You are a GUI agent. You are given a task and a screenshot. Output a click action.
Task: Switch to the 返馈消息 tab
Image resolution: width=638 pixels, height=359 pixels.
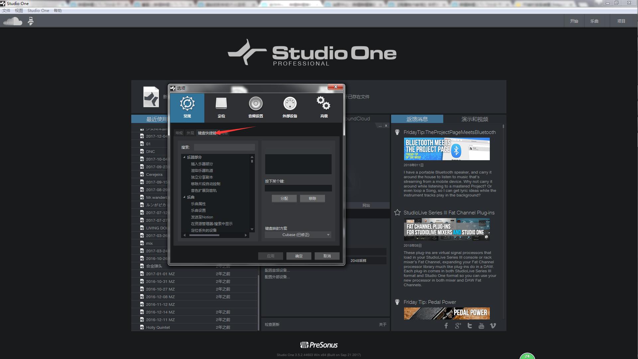pos(417,119)
